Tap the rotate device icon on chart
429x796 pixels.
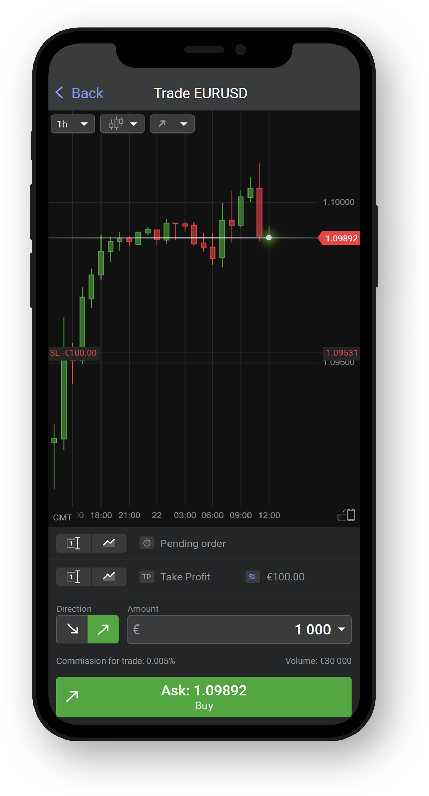coord(347,515)
